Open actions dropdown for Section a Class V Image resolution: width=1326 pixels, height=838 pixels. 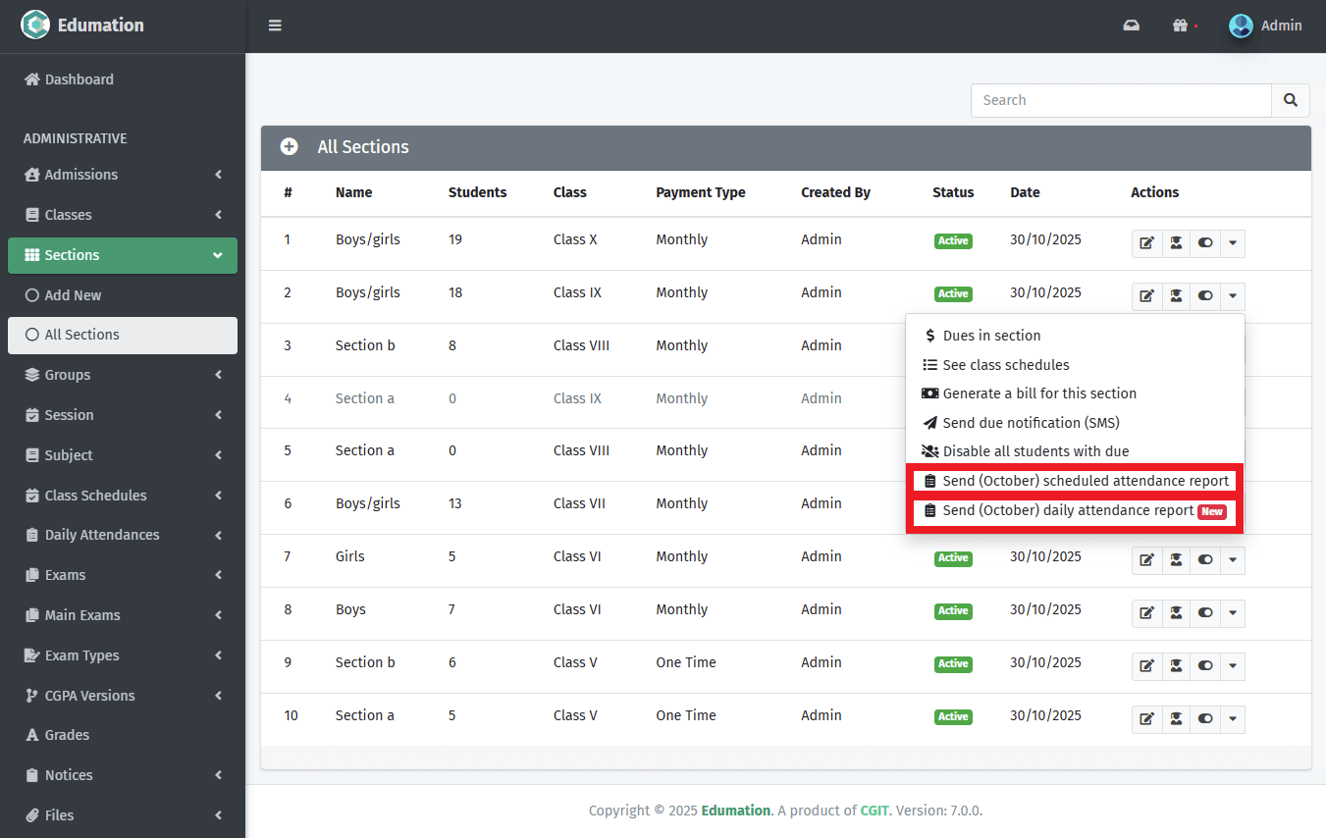[1233, 719]
